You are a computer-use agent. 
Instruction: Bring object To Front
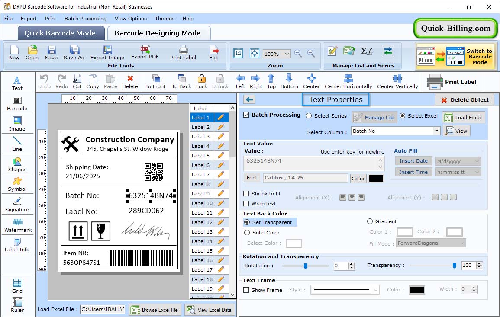(x=155, y=82)
